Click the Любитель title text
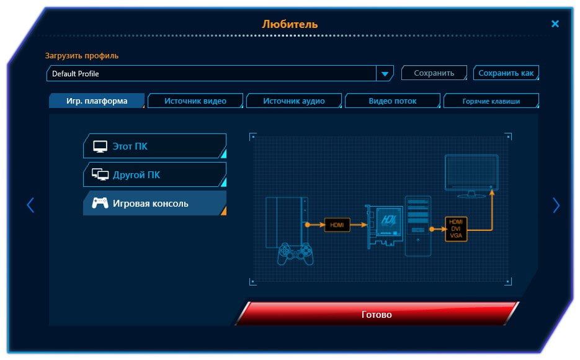The image size is (580, 360). tap(290, 24)
